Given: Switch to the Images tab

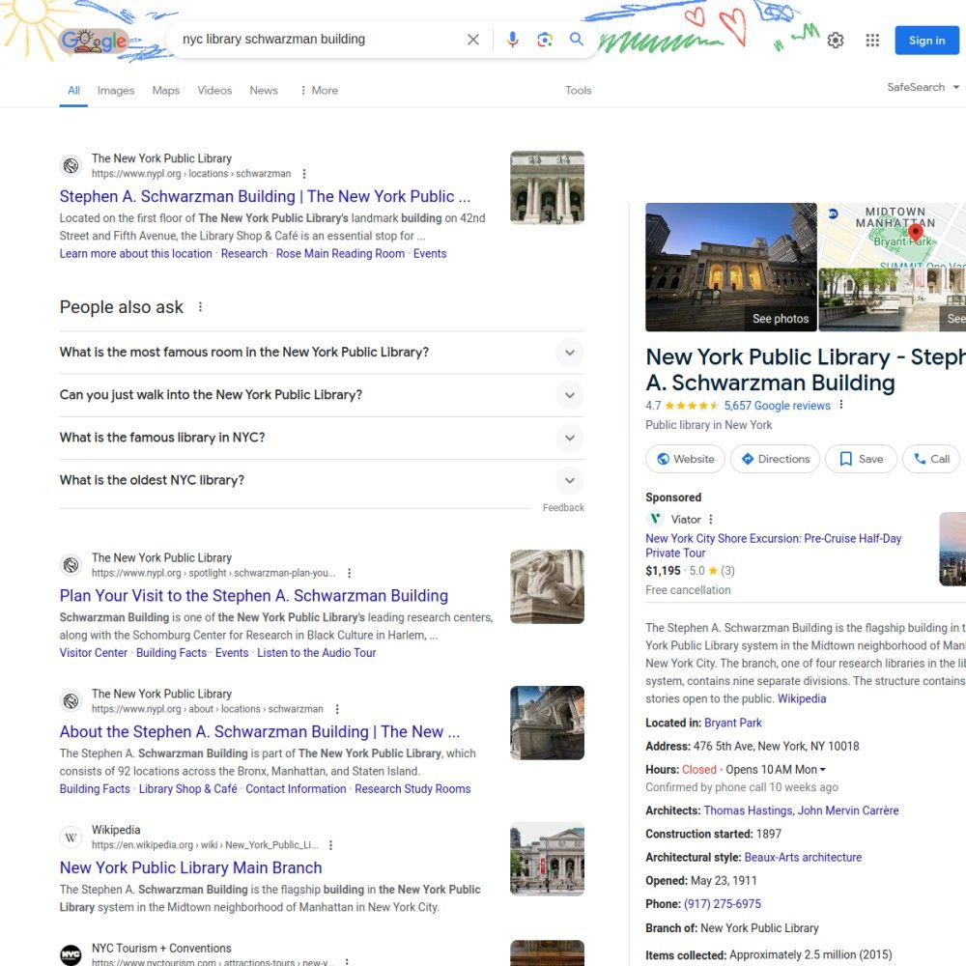Looking at the screenshot, I should (116, 90).
